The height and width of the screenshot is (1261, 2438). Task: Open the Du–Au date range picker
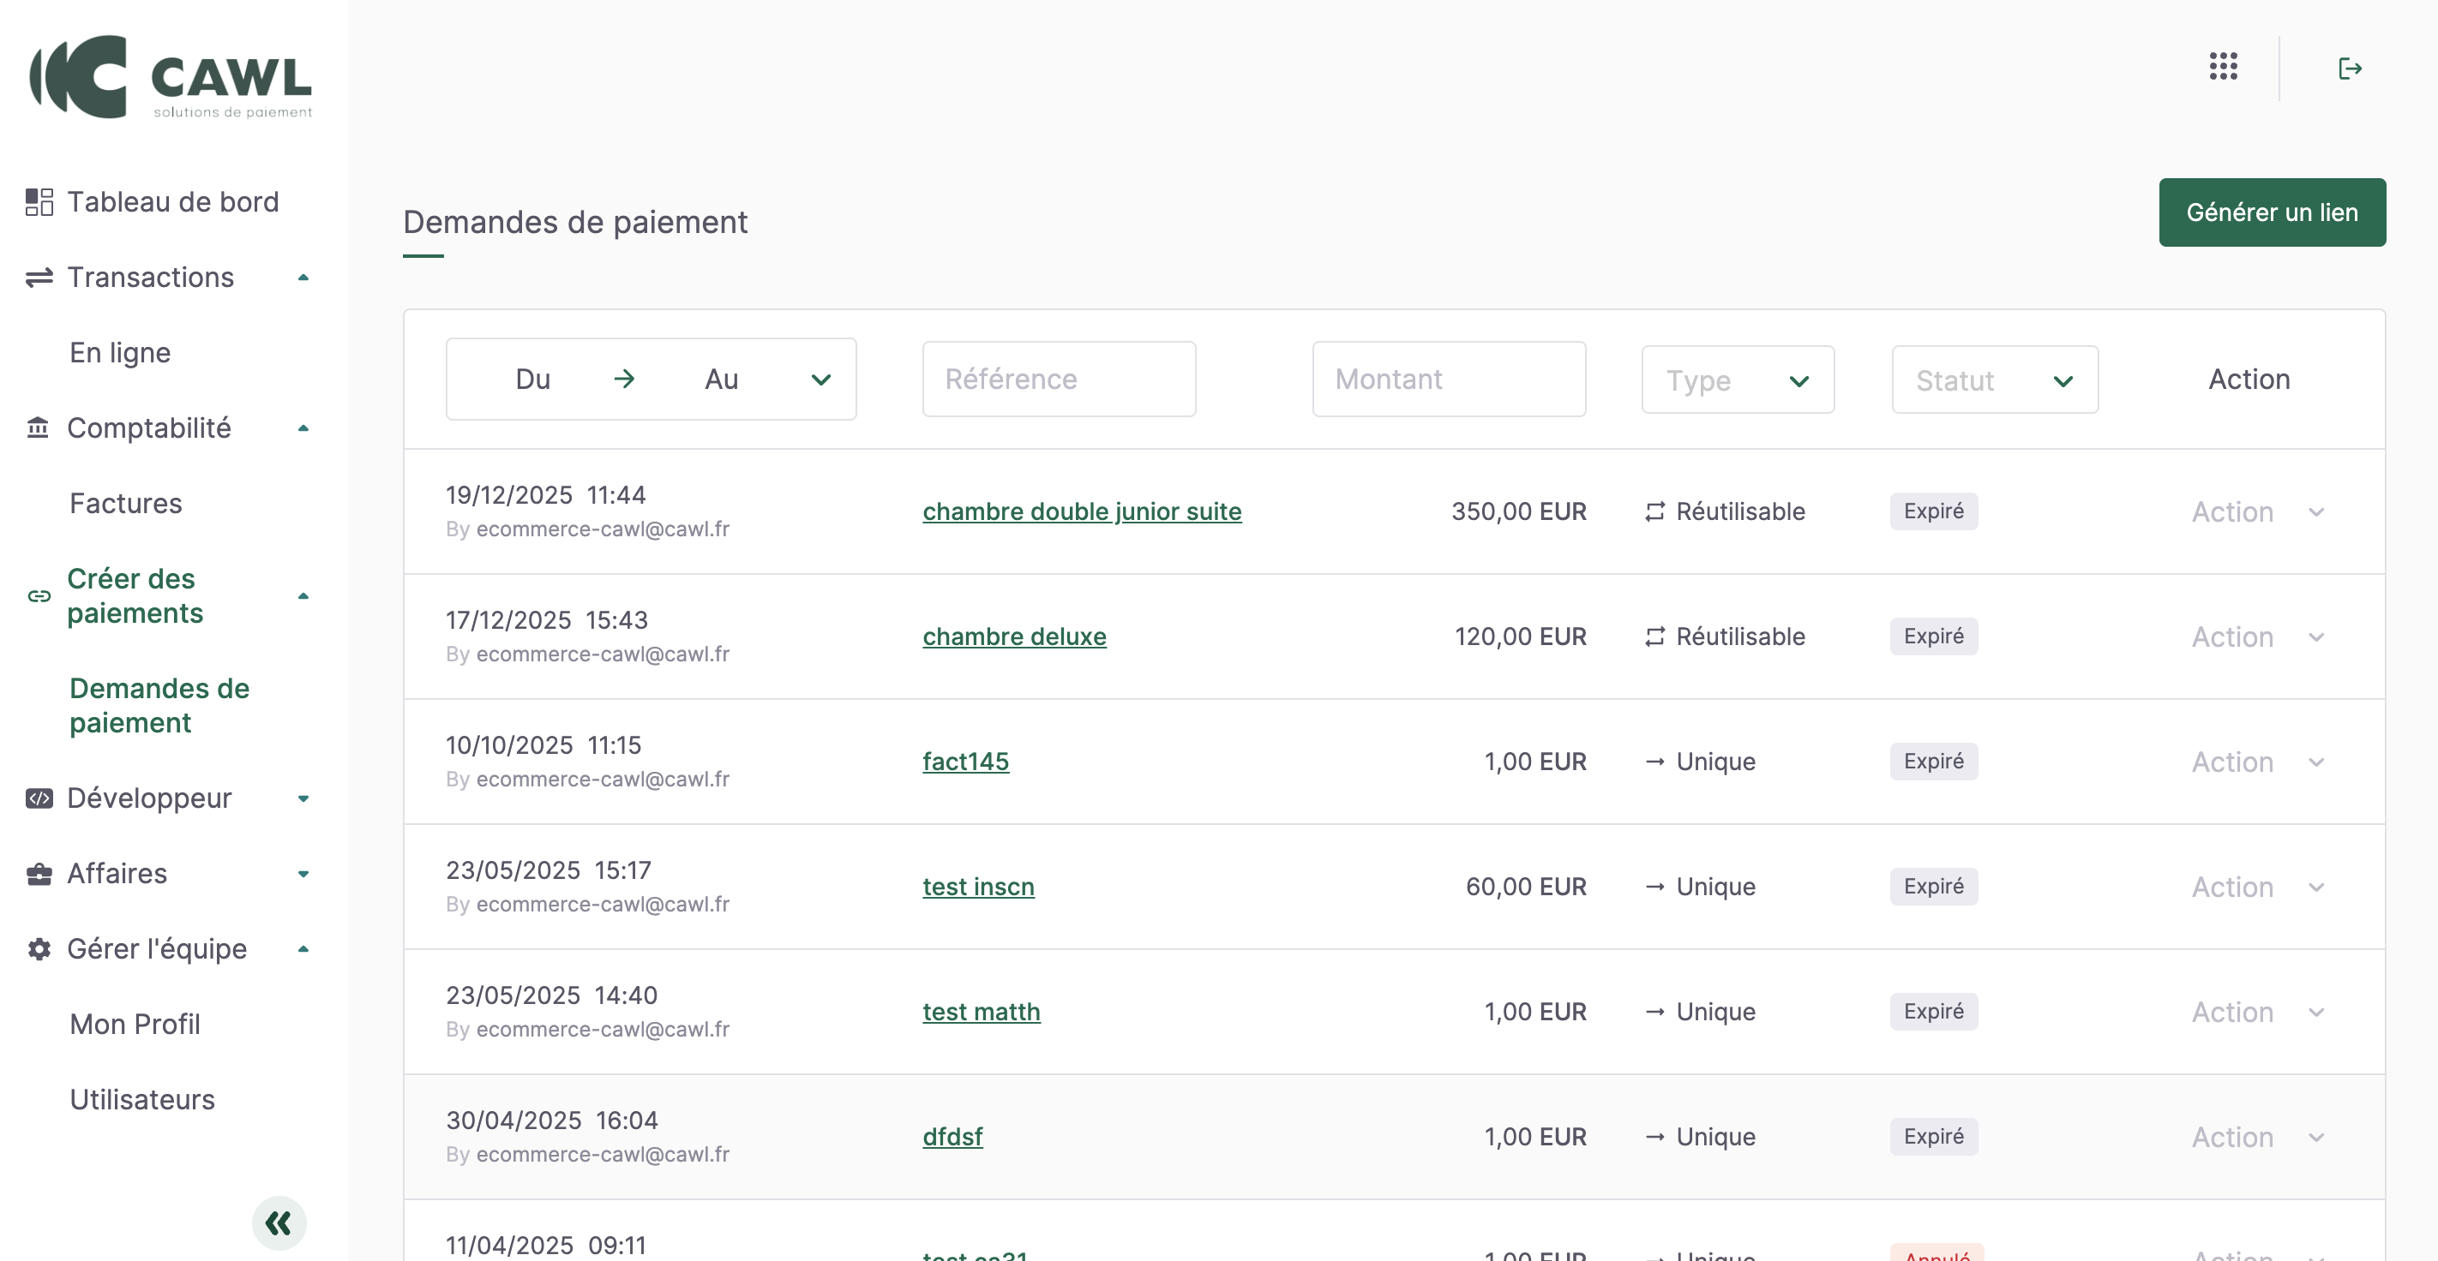coord(650,379)
